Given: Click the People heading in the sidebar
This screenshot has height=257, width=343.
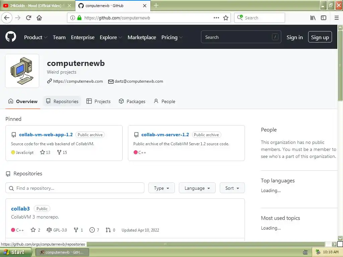Looking at the screenshot, I should [x=269, y=130].
